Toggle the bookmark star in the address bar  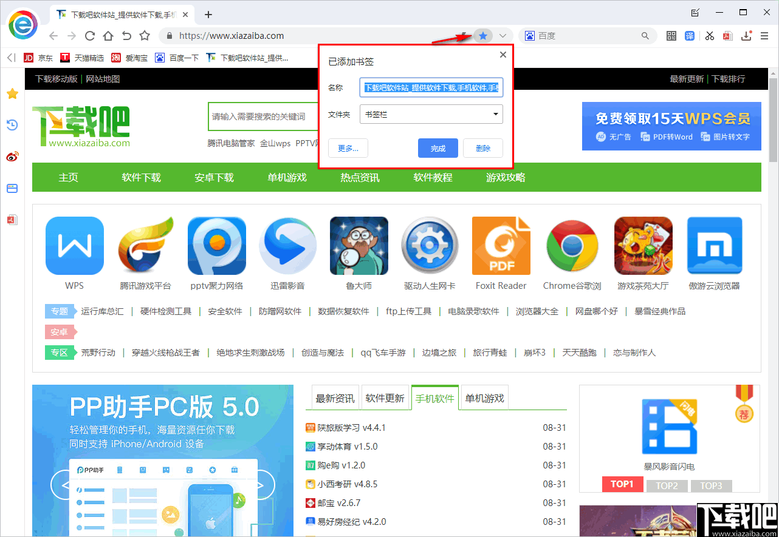[x=483, y=35]
